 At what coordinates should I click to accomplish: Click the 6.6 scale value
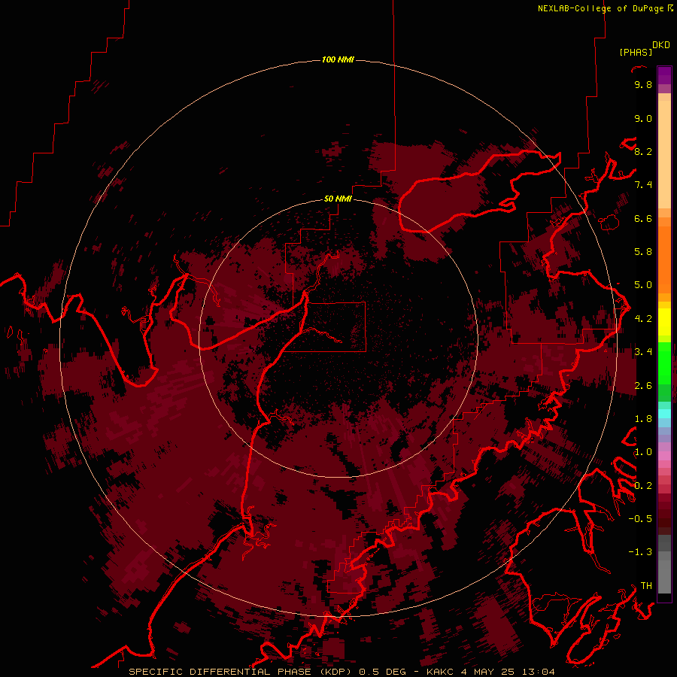(643, 218)
